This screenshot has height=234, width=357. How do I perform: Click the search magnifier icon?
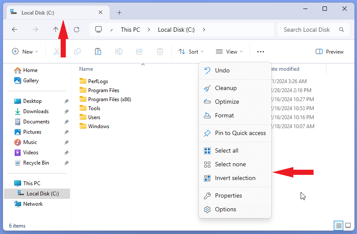point(341,30)
